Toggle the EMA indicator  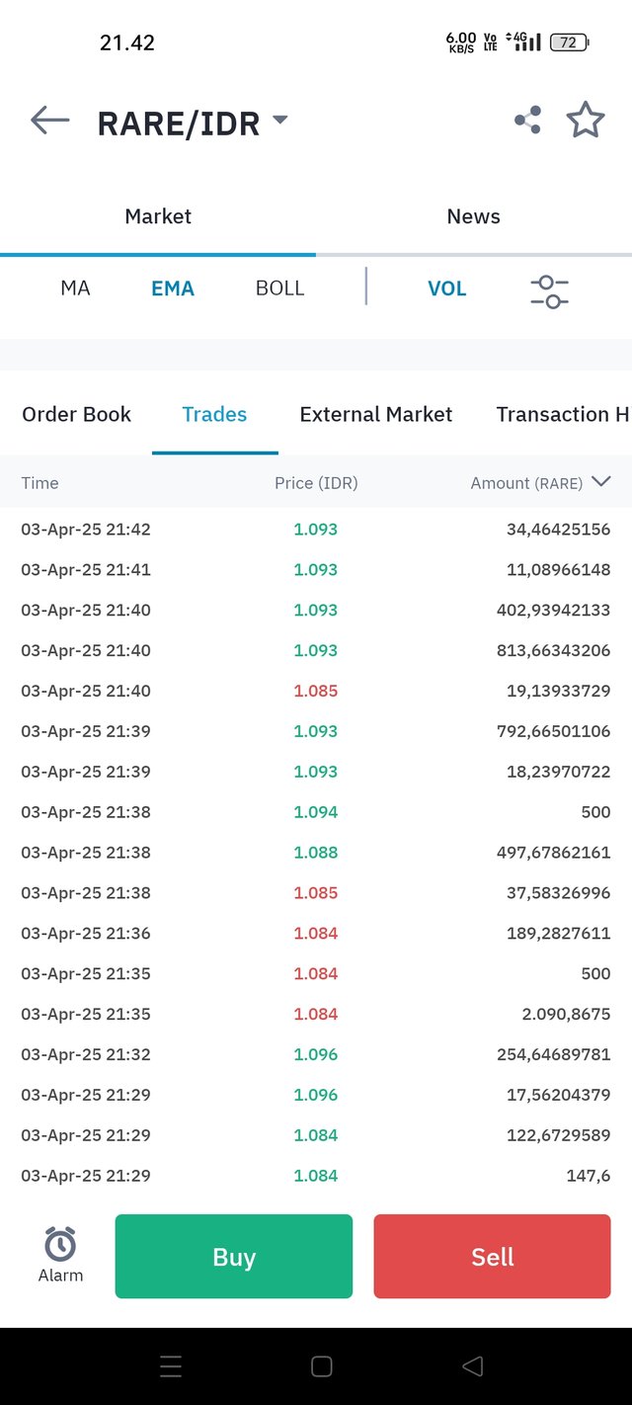pyautogui.click(x=173, y=289)
